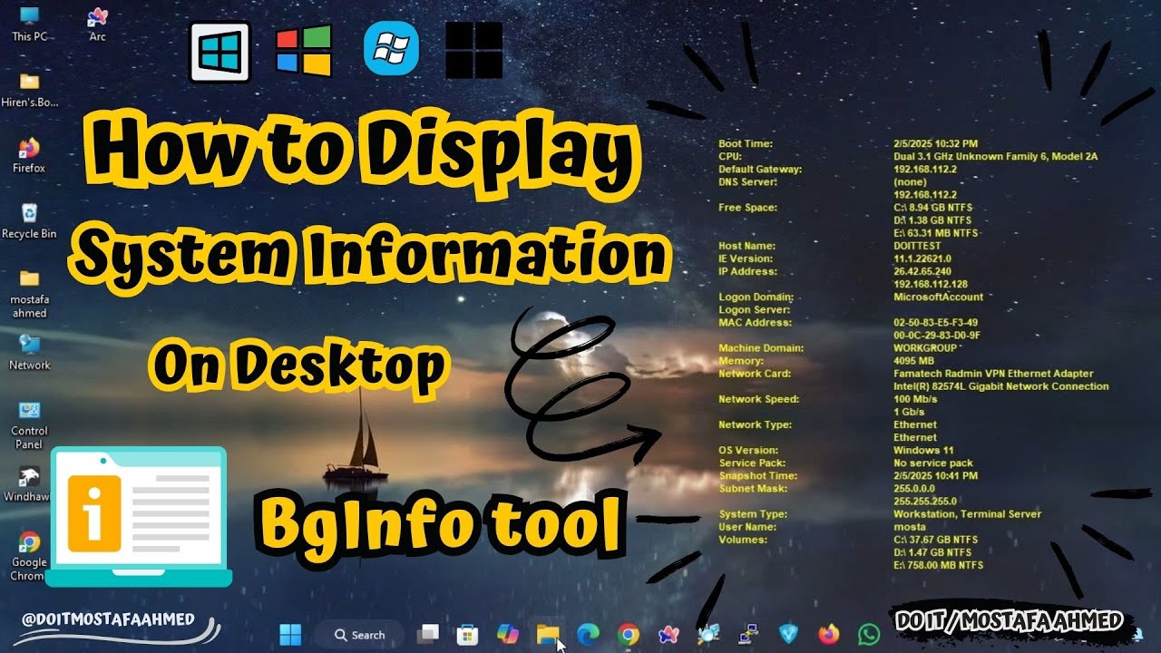
Task: Launch the Windhawk desktop shortcut
Action: coord(29,484)
